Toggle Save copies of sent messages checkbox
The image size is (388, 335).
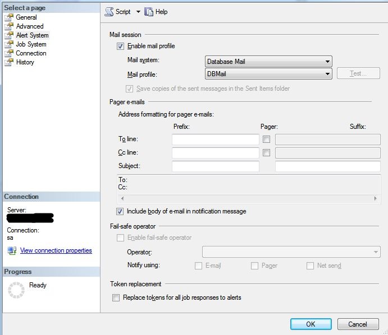pyautogui.click(x=129, y=89)
